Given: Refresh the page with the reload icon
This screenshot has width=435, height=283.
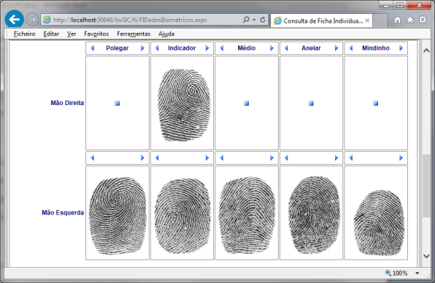Looking at the screenshot, I should (x=263, y=20).
